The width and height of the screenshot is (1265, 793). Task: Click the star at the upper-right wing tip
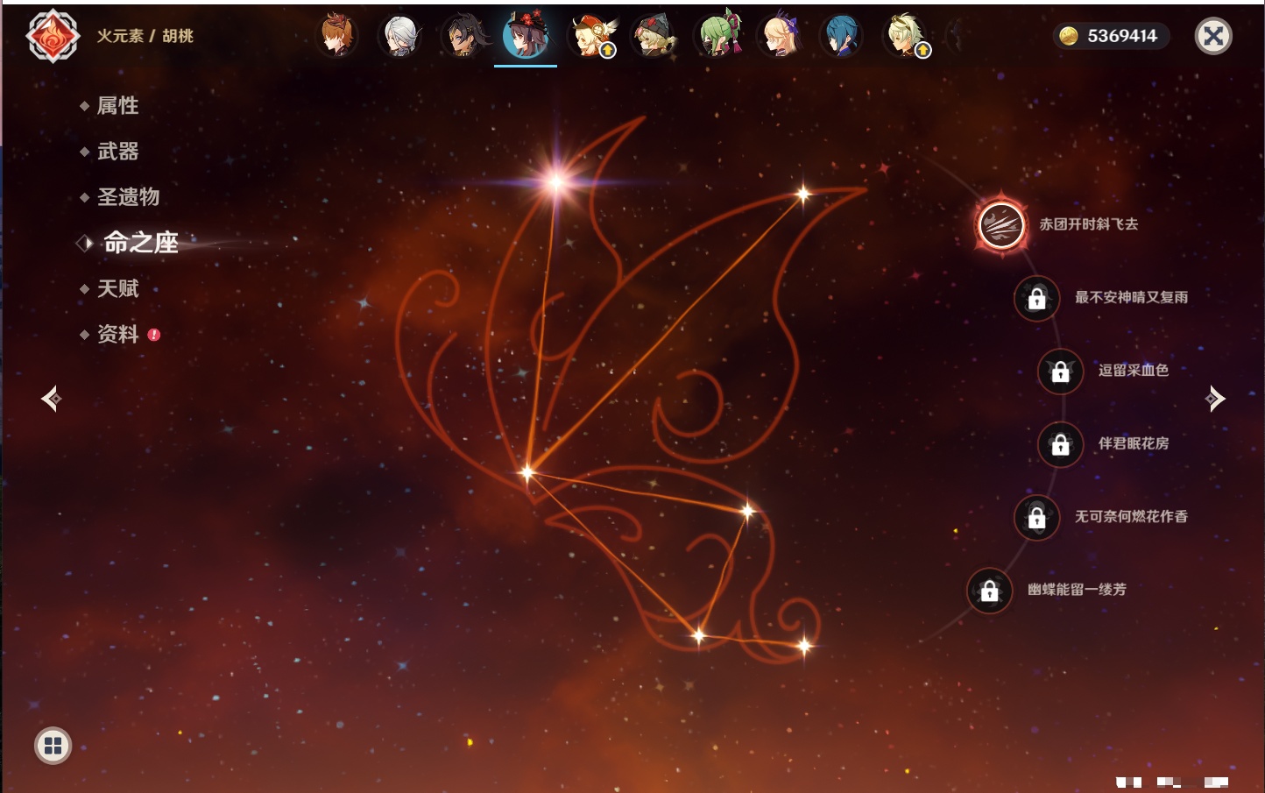[803, 195]
